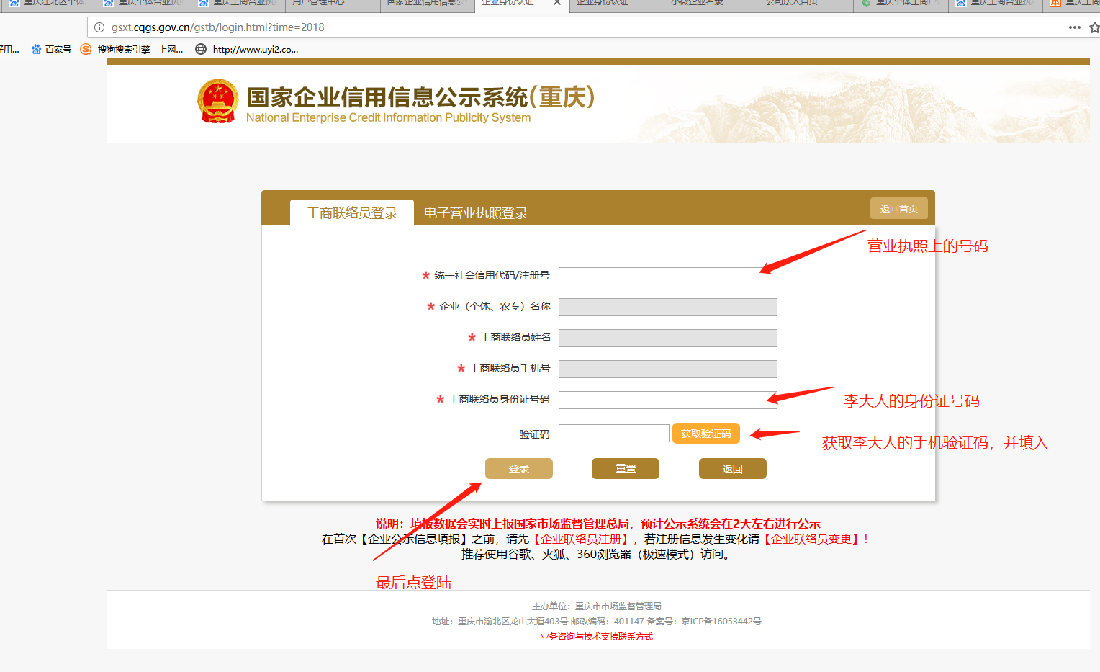This screenshot has height=672, width=1100.
Task: Click the 登录 button
Action: click(518, 468)
